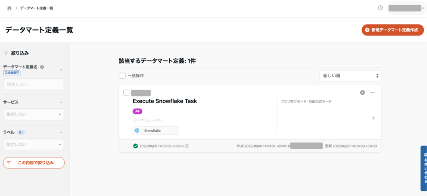
Task: Open the external link icon beside last run time
Action: [187, 146]
